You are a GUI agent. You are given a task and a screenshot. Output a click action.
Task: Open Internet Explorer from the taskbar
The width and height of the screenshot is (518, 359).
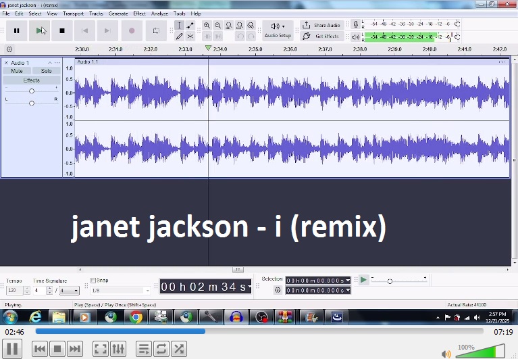click(x=35, y=318)
